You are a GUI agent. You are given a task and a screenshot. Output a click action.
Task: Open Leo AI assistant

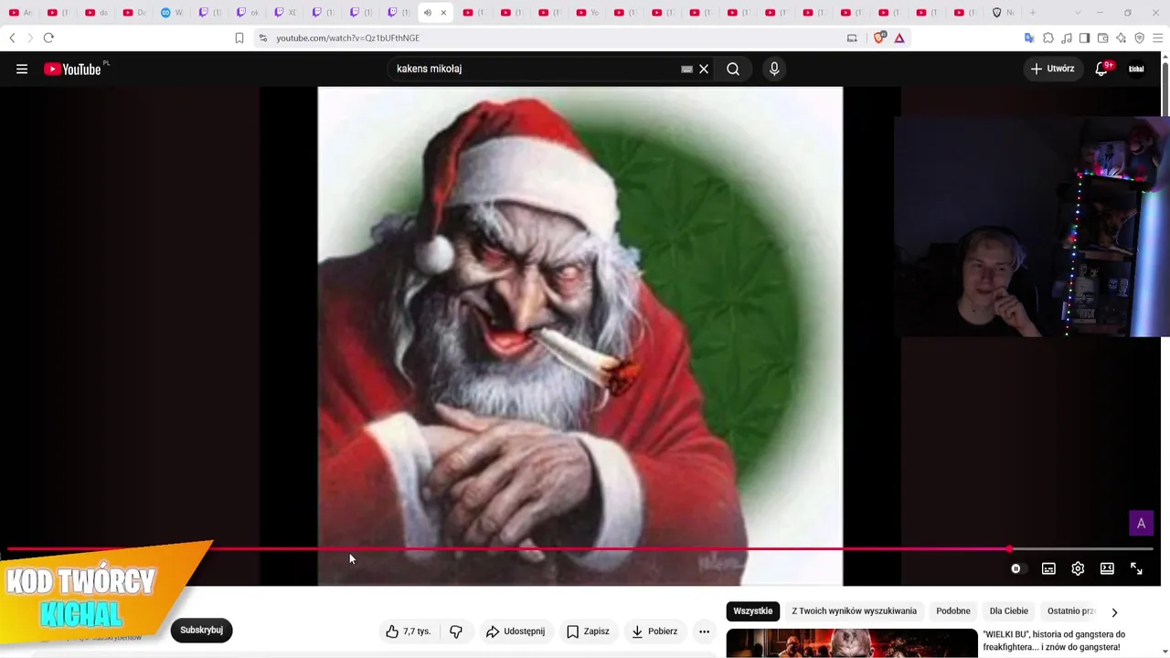[1122, 37]
